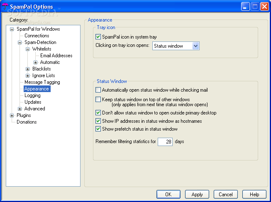Select the highlighted Appearance category
This screenshot has height=202, width=271.
tap(37, 89)
